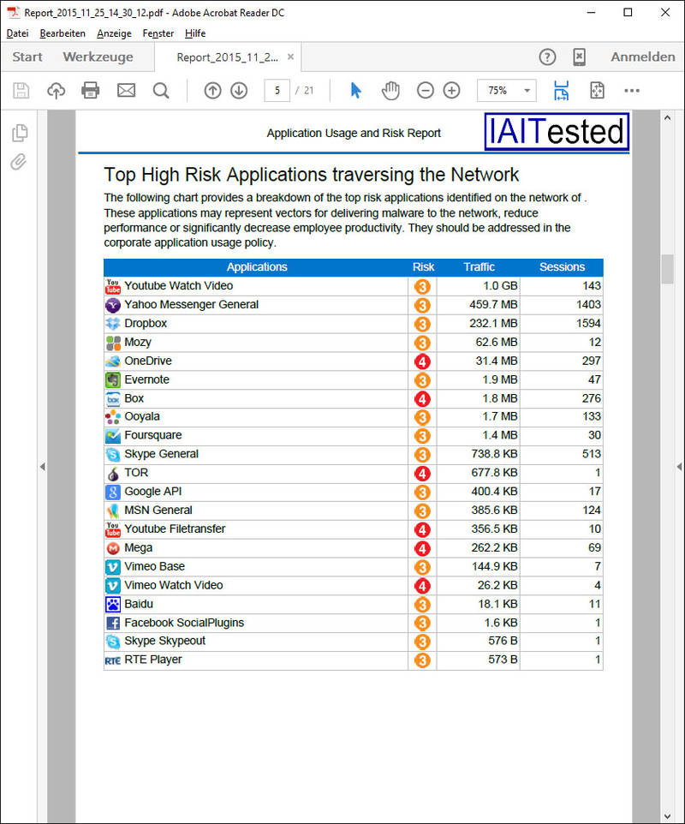Click the MSN General entry
Viewport: 685px width, 824px height.
click(158, 511)
